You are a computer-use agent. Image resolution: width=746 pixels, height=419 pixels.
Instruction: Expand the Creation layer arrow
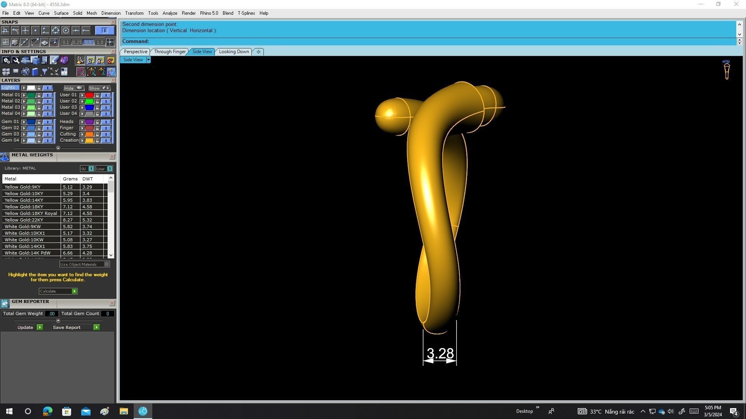82,140
